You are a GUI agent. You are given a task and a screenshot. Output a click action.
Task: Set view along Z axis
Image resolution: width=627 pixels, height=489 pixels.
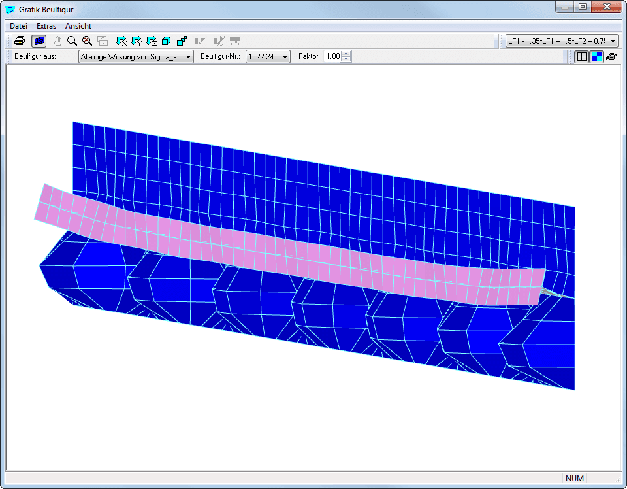pos(152,41)
